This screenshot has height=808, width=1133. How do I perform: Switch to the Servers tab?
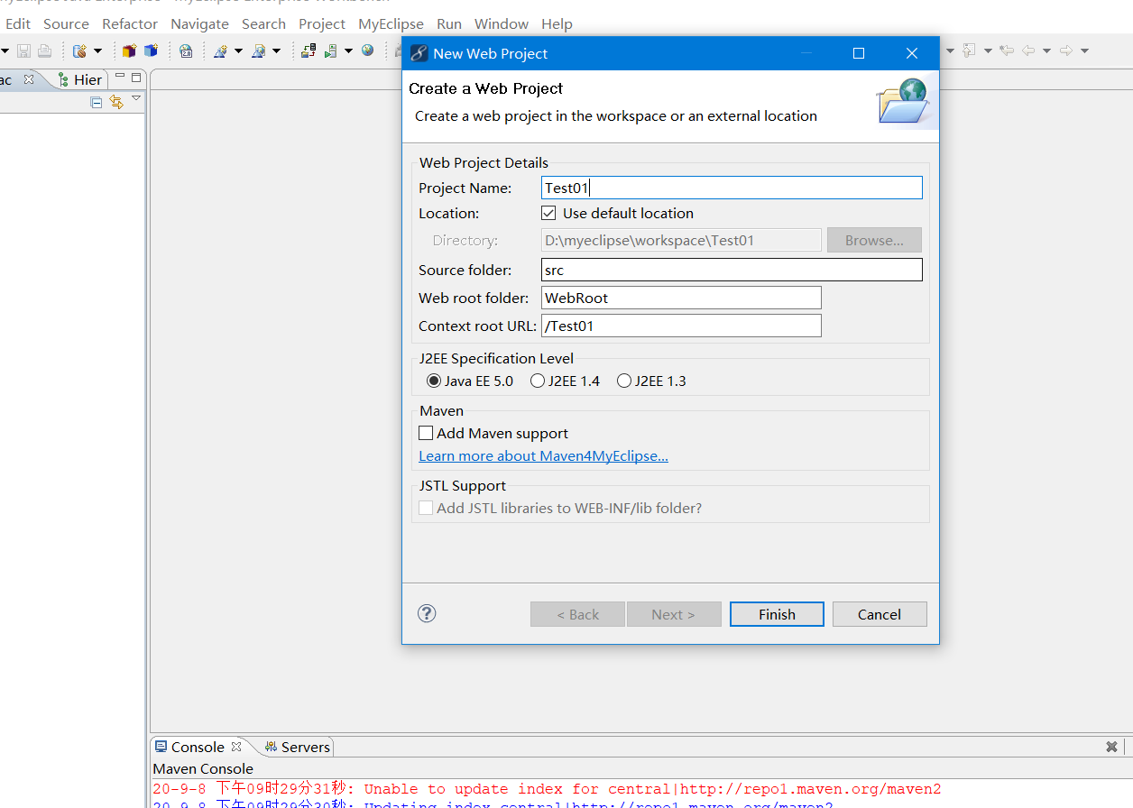coord(298,747)
